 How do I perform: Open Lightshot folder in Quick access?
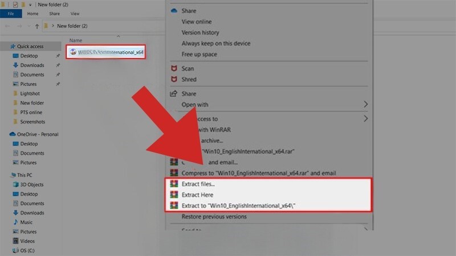(x=30, y=93)
